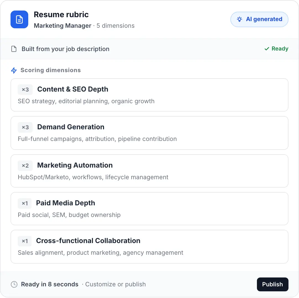Click the ×3 weight badge on Content & SEO Depth
The width and height of the screenshot is (299, 298).
pos(25,89)
